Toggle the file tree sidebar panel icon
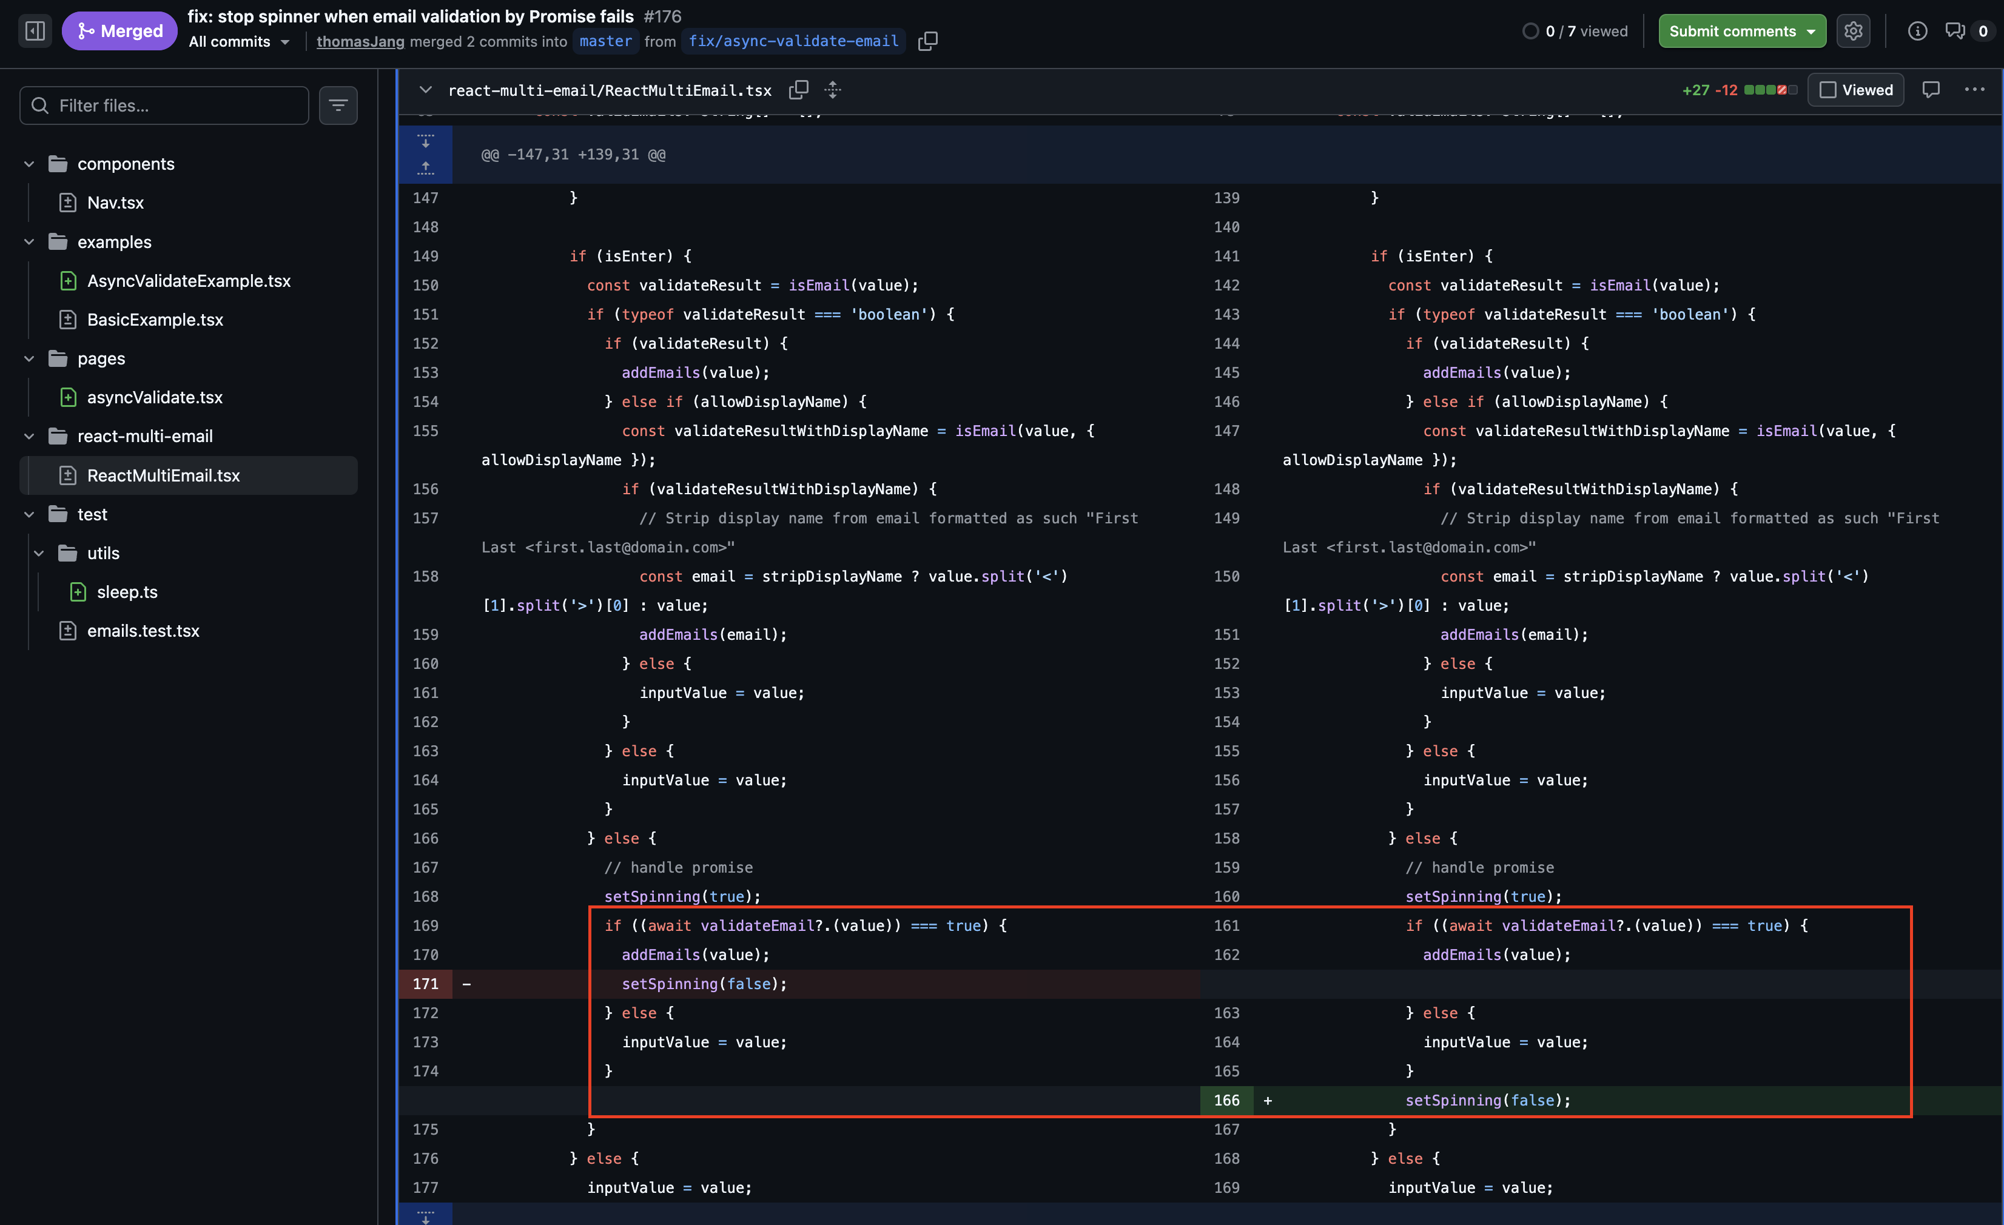 [x=35, y=31]
